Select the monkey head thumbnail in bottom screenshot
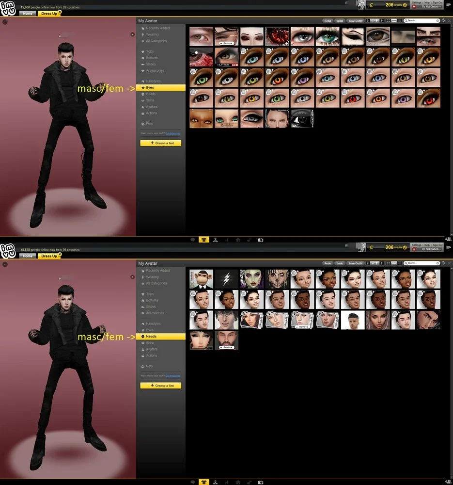 tap(201, 279)
